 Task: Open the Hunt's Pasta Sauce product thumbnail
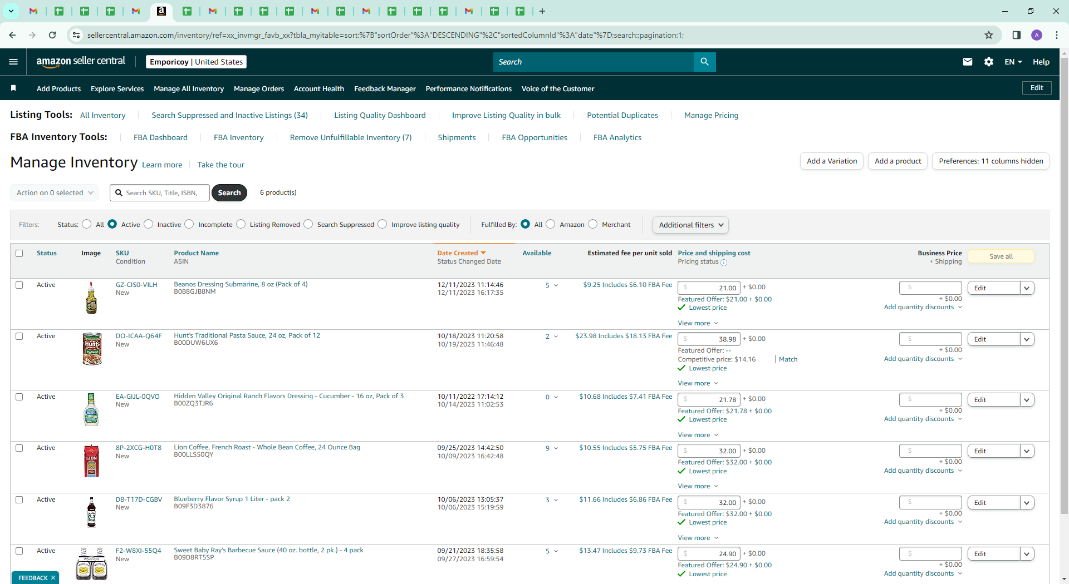tap(92, 349)
